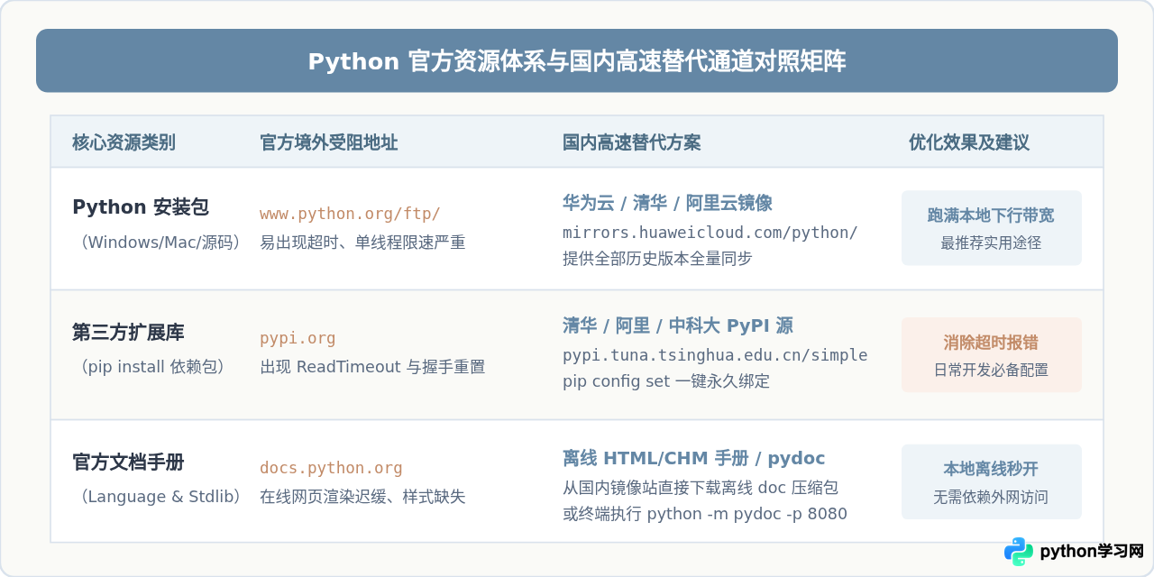Click the 跑满本地下行带宽 badge
This screenshot has width=1154, height=577.
(992, 228)
